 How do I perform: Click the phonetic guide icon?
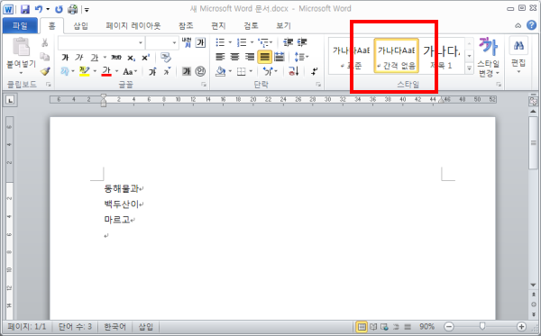(187, 42)
